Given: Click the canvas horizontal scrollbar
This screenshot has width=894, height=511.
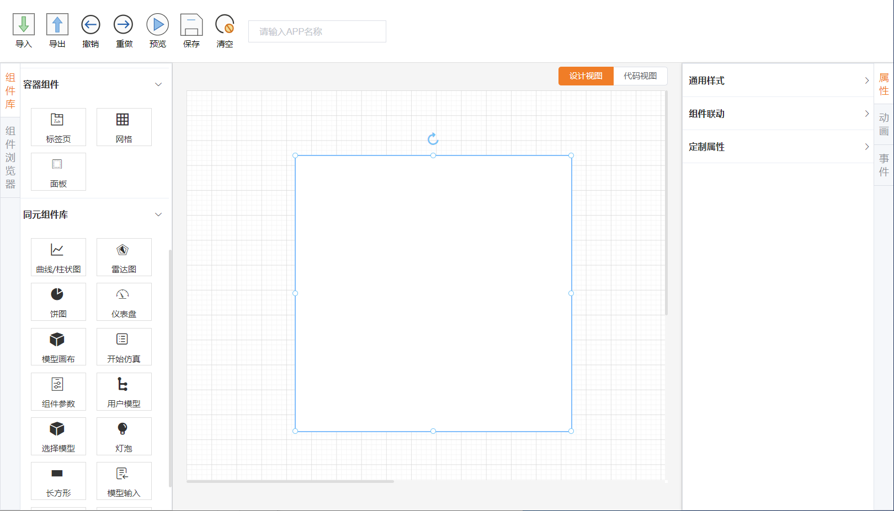Looking at the screenshot, I should click(290, 481).
